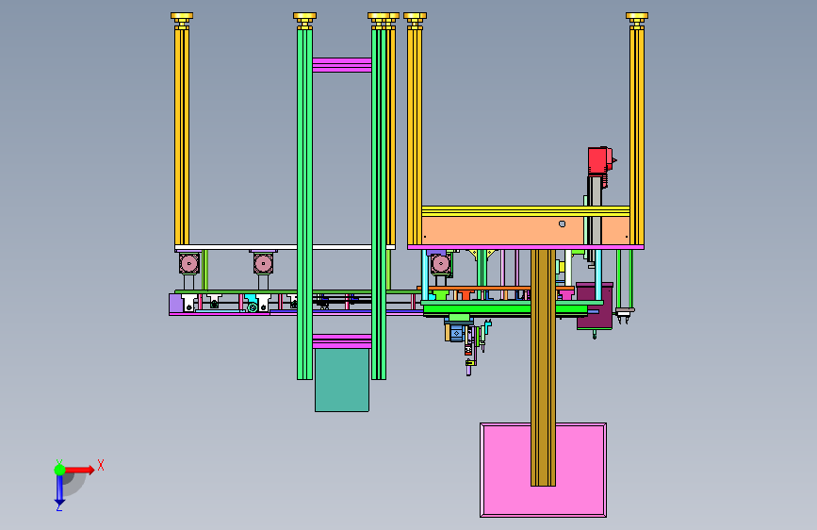
Task: Select the upper magenta crossbar between the green columns
Action: (x=342, y=65)
